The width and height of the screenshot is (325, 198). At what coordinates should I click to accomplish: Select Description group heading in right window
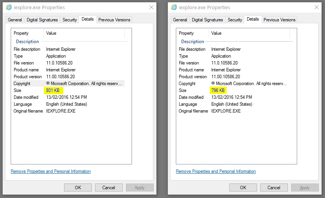click(x=193, y=42)
